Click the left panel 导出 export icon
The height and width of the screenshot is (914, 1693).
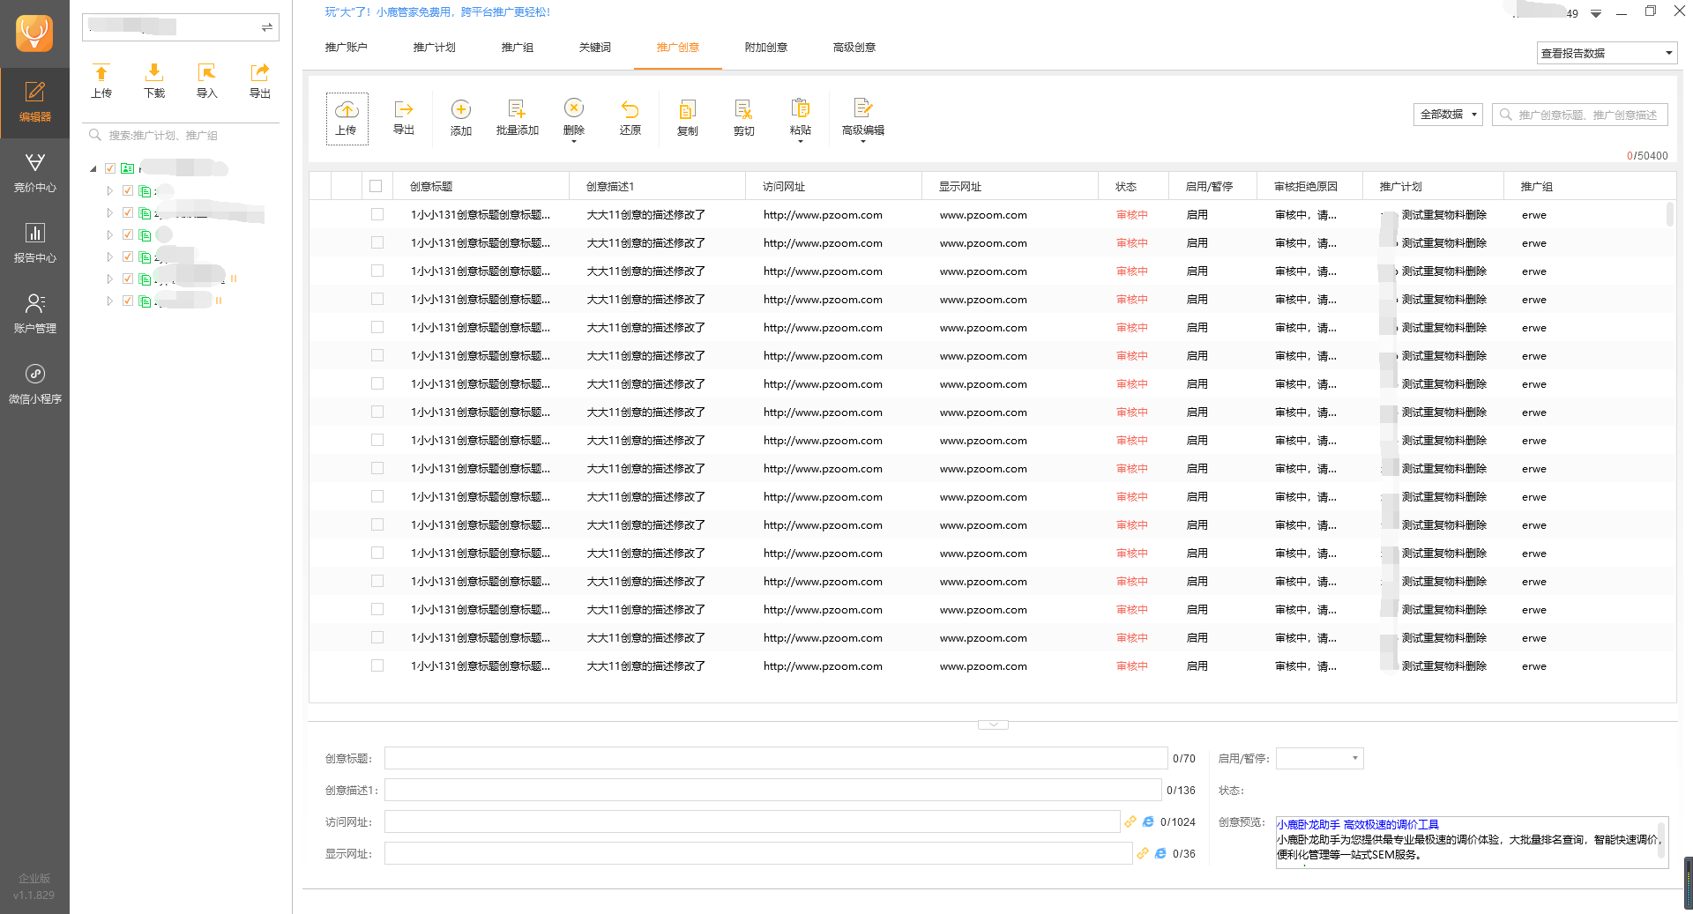pos(259,73)
